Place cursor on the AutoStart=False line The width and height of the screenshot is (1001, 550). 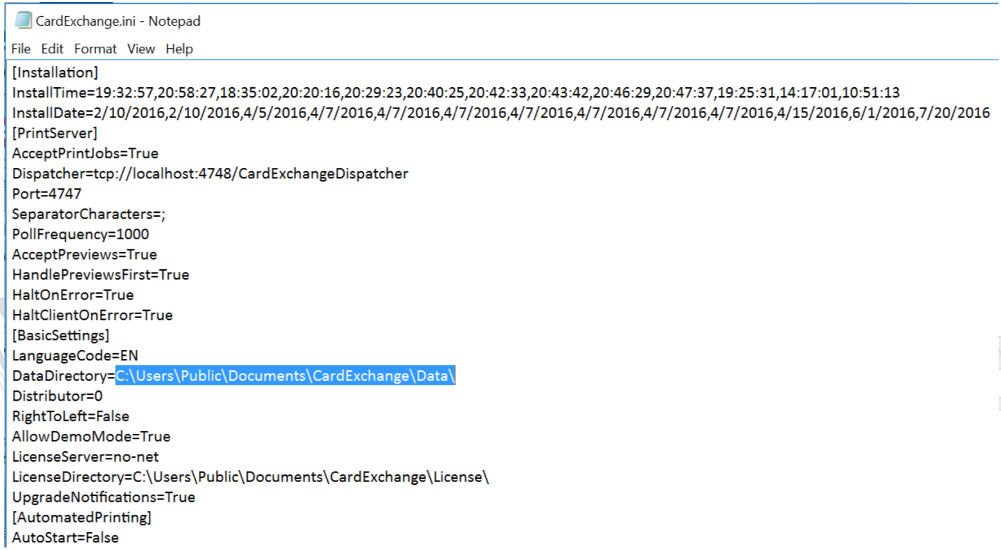click(65, 538)
